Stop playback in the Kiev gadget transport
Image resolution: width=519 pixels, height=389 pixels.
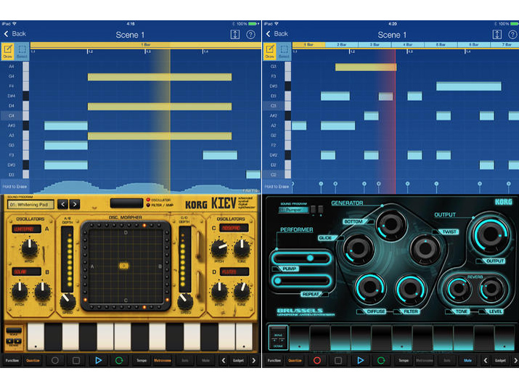pyautogui.click(x=75, y=361)
